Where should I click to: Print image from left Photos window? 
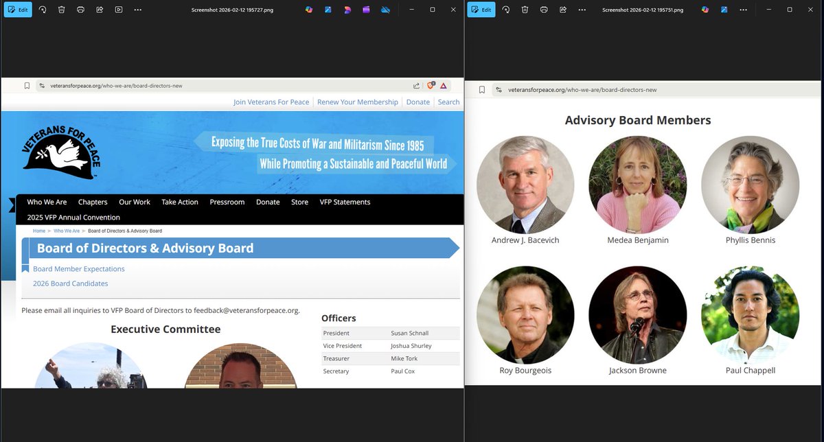pos(80,10)
